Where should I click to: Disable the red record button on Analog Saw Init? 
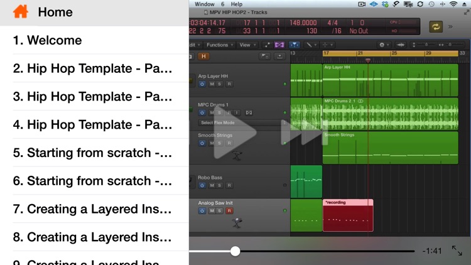pyautogui.click(x=229, y=211)
